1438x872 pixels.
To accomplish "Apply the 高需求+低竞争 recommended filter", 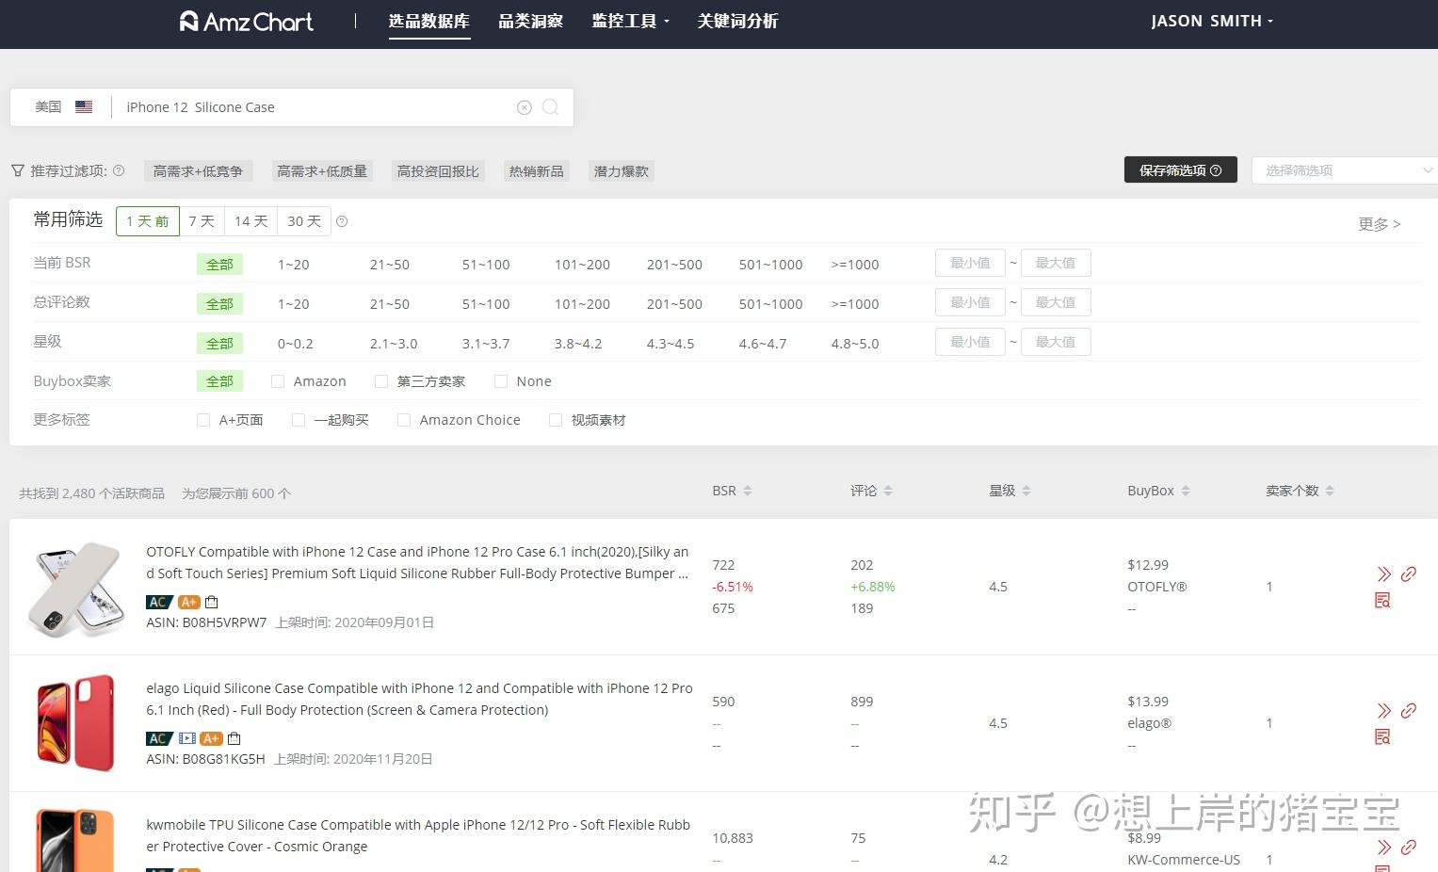I will click(198, 171).
